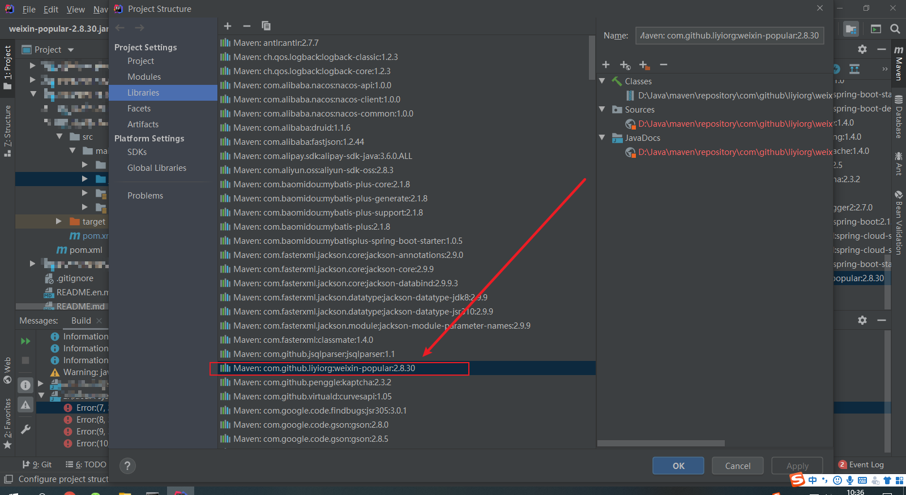Image resolution: width=906 pixels, height=495 pixels.
Task: Open Project view dropdown arrow
Action: coord(71,50)
